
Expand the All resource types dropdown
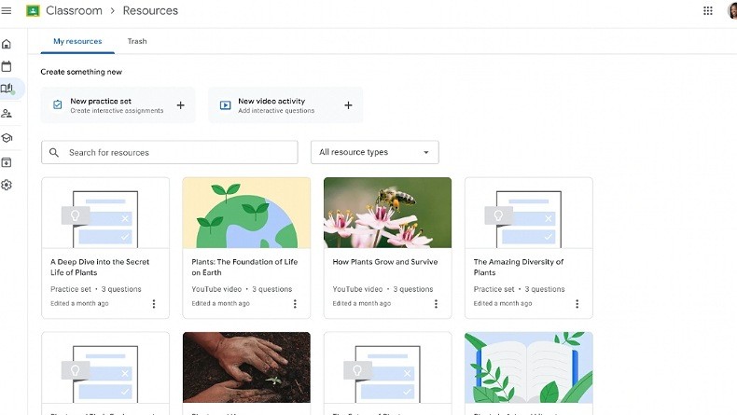coord(374,152)
